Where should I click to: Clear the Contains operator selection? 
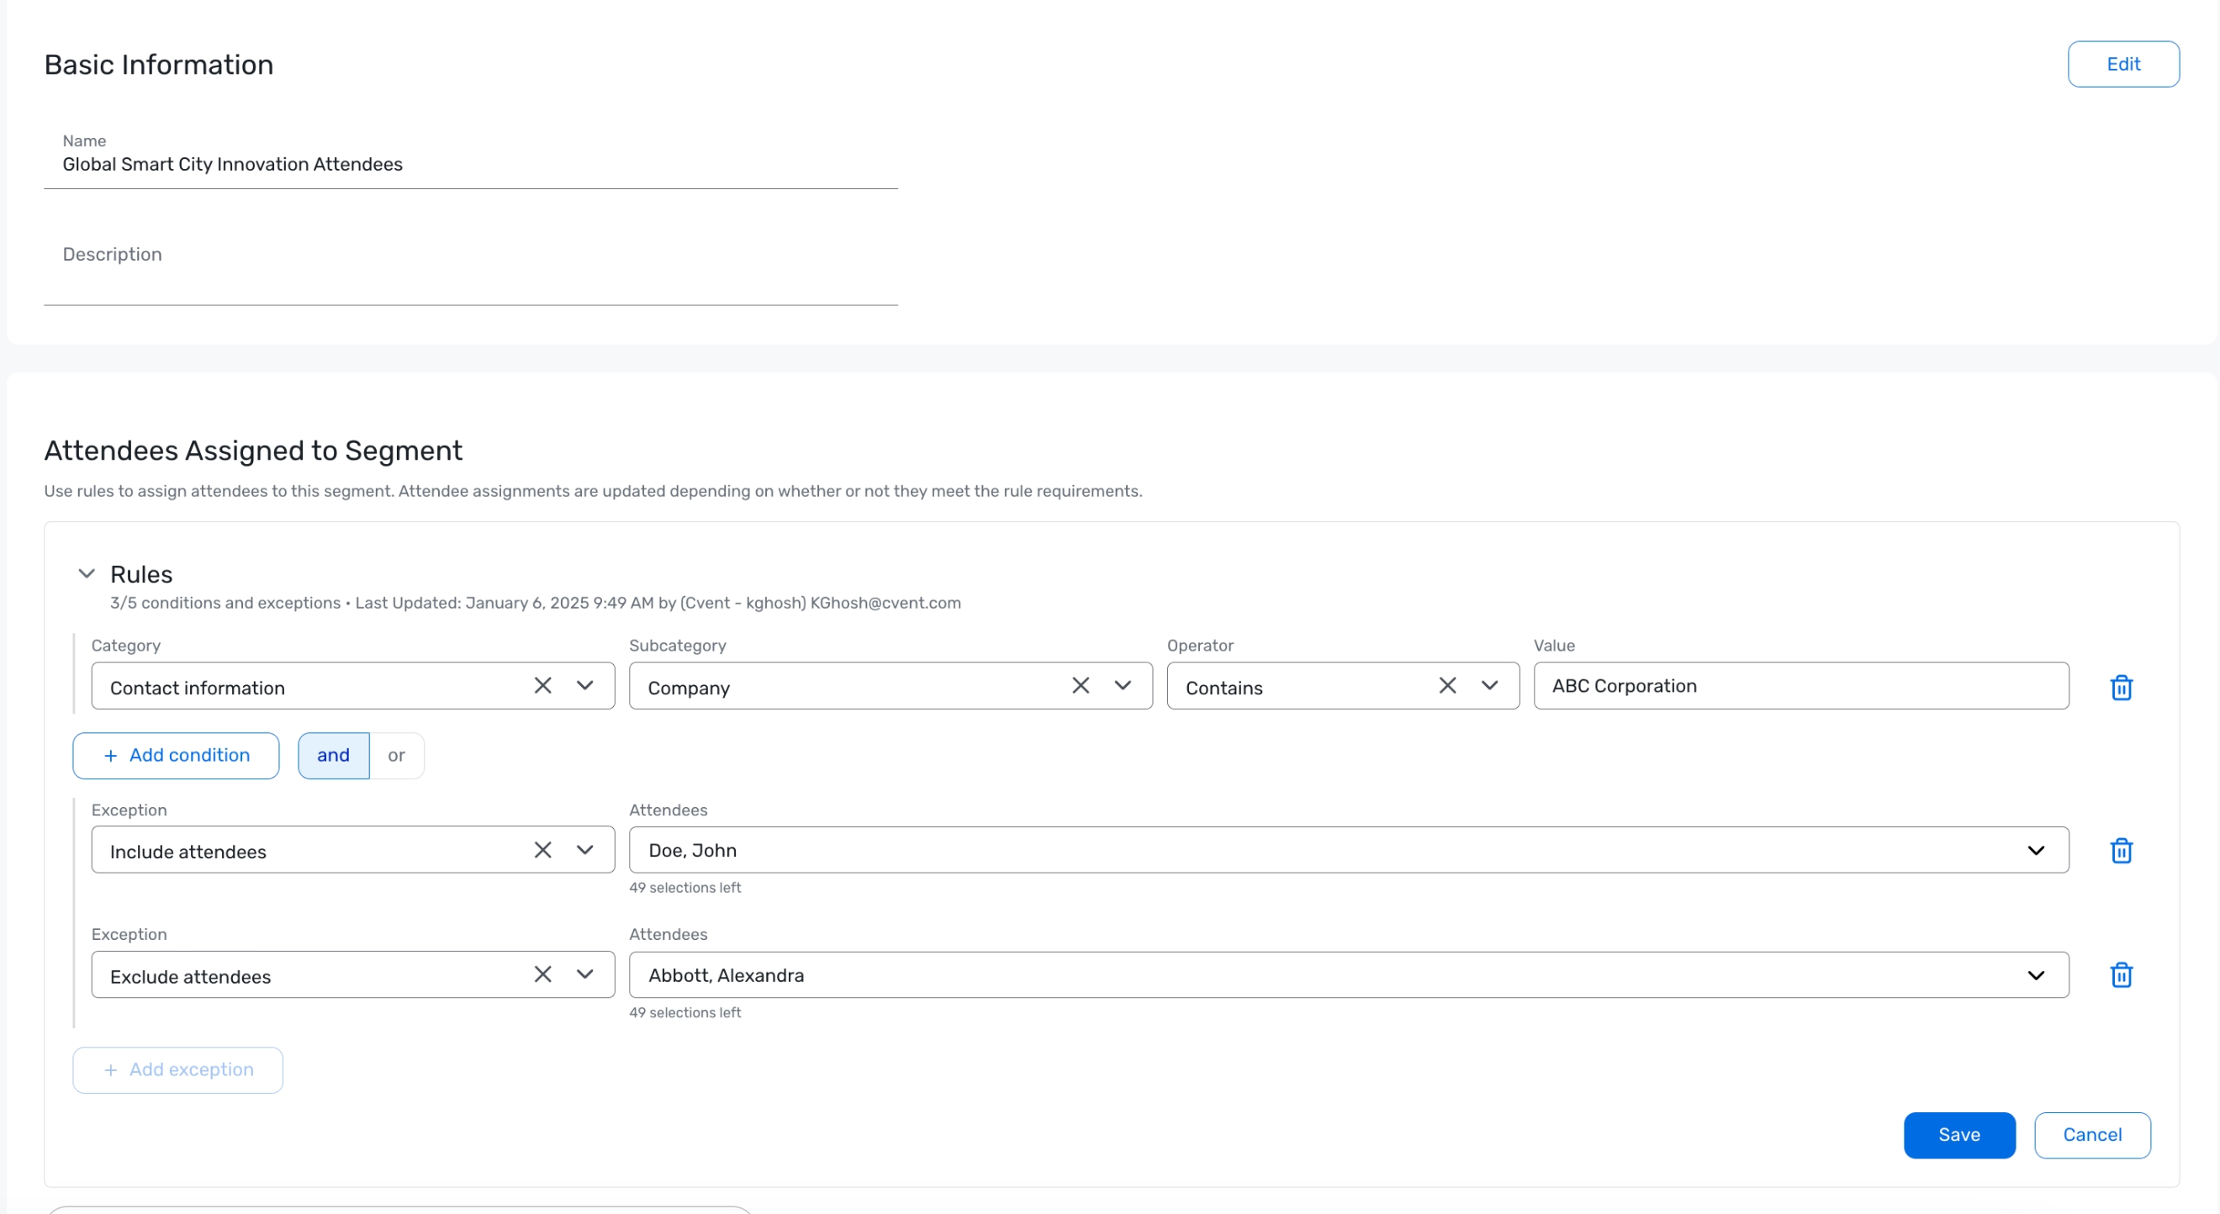point(1447,685)
